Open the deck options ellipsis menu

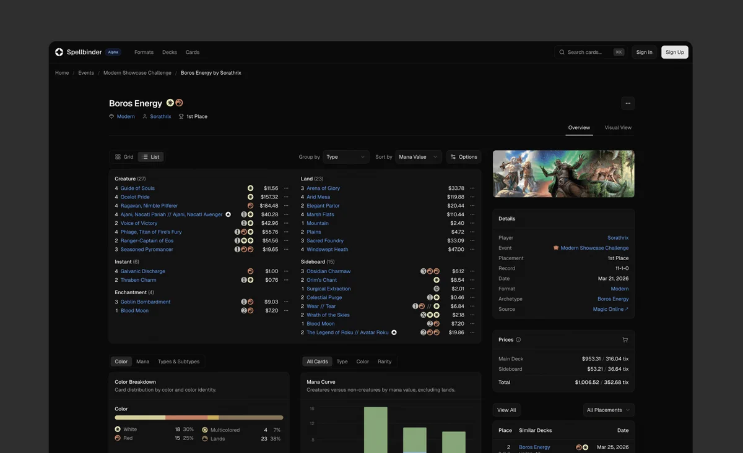click(628, 103)
